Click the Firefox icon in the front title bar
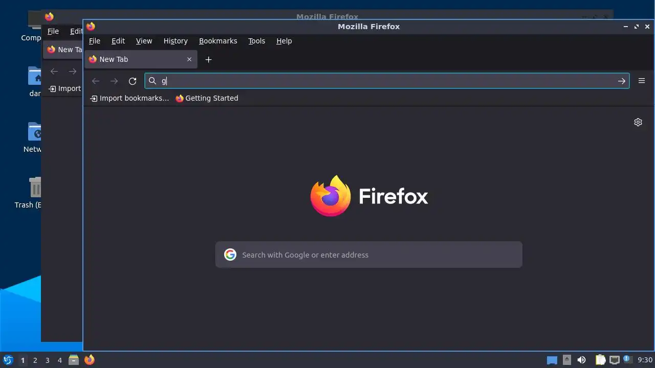The width and height of the screenshot is (655, 368). tap(91, 26)
